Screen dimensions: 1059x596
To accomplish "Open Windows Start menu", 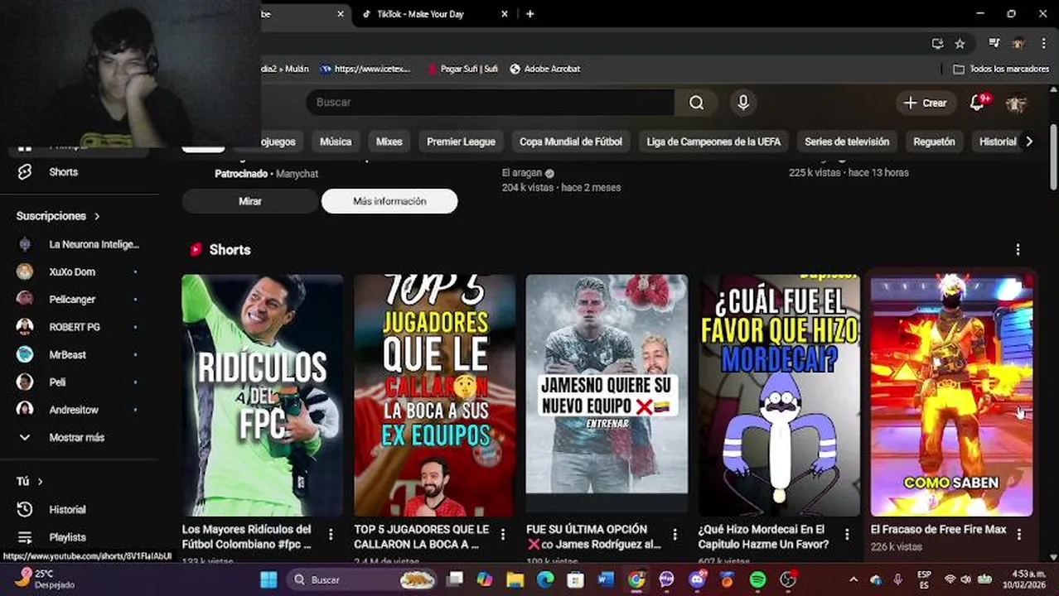I will [x=268, y=579].
